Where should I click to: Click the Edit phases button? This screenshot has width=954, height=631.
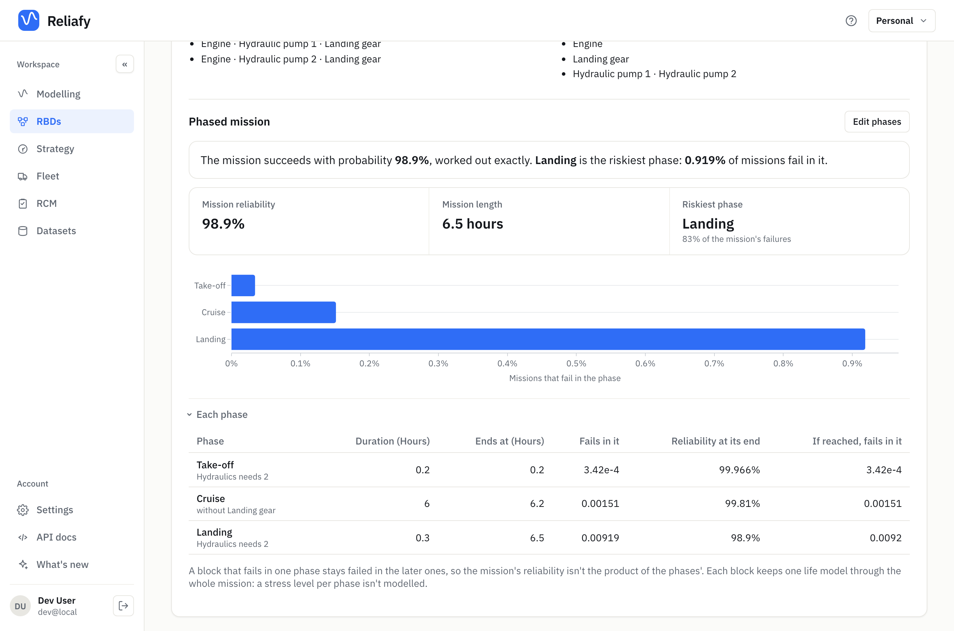pyautogui.click(x=877, y=122)
